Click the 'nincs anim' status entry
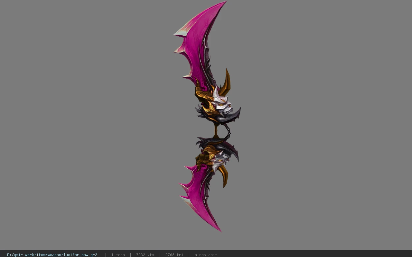Screen dimensions: 412x257 (206, 255)
